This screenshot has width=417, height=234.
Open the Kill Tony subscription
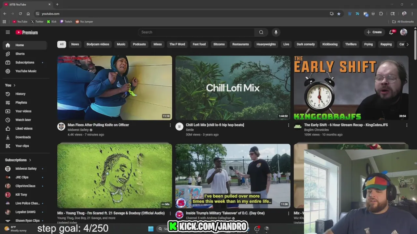25,195
